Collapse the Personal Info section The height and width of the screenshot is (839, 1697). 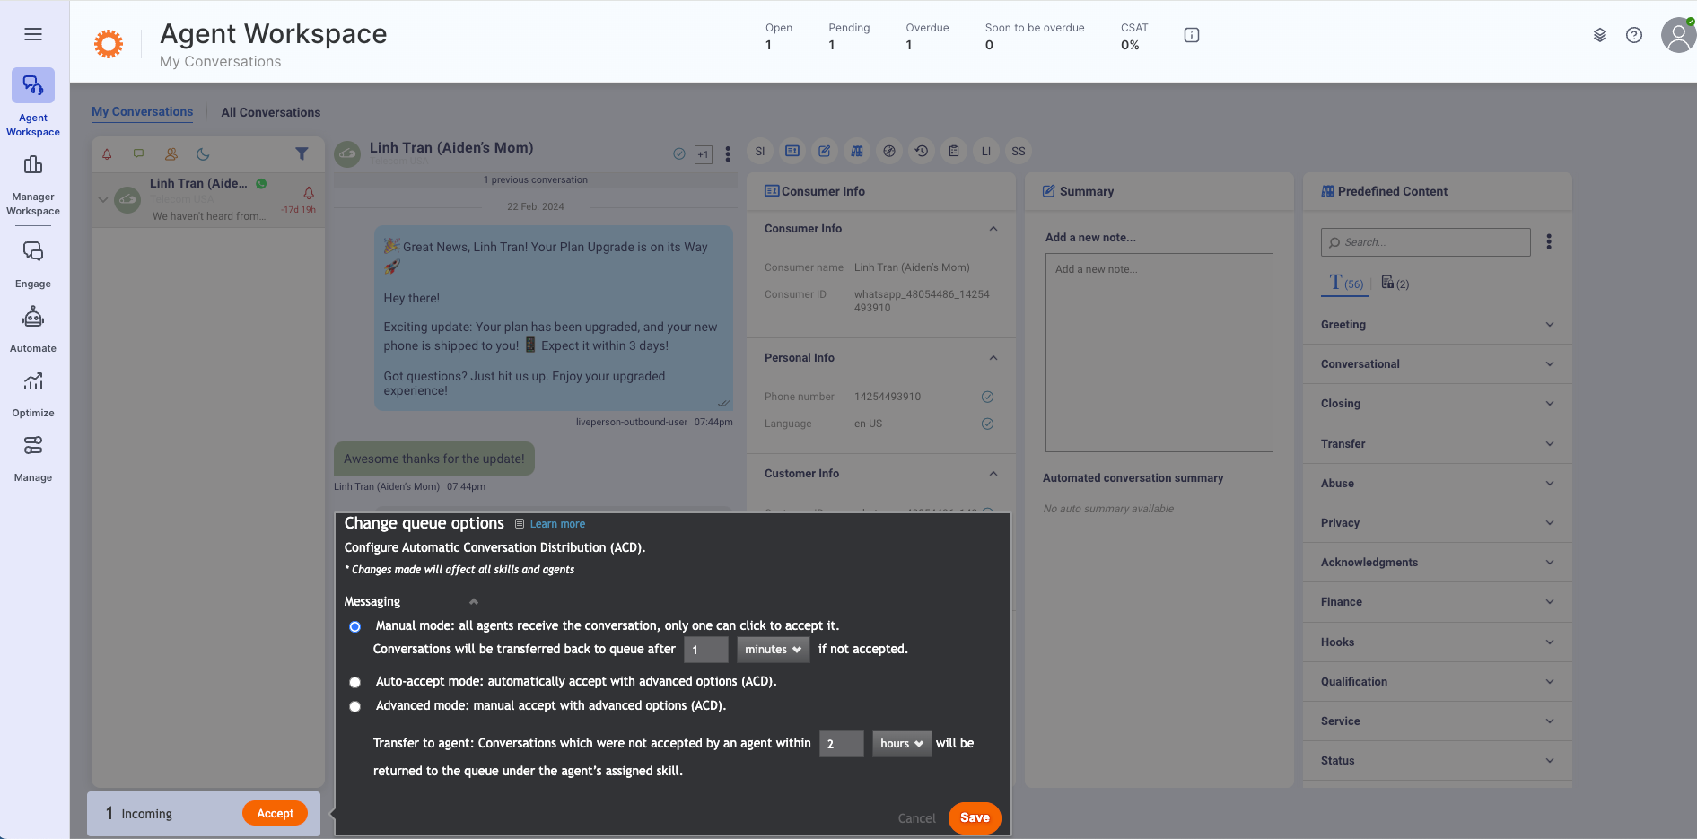pyautogui.click(x=993, y=358)
